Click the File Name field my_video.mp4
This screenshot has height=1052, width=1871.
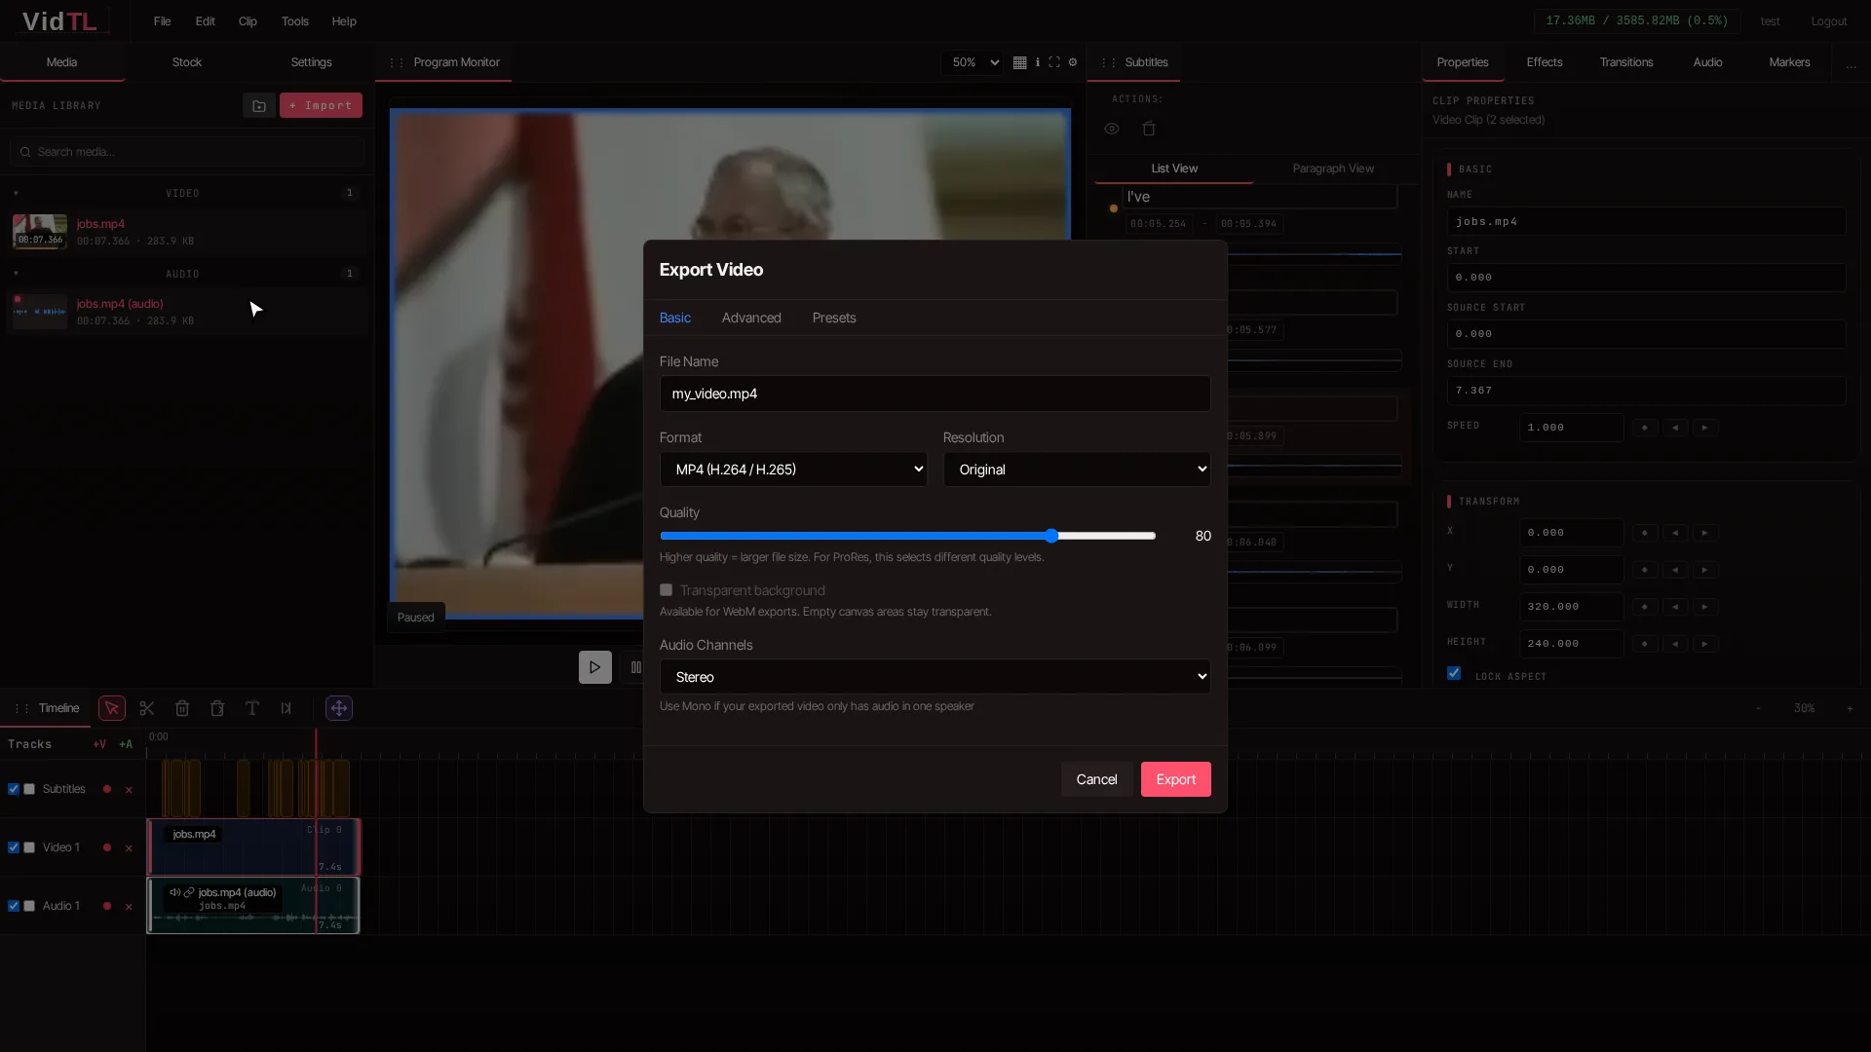pyautogui.click(x=935, y=394)
